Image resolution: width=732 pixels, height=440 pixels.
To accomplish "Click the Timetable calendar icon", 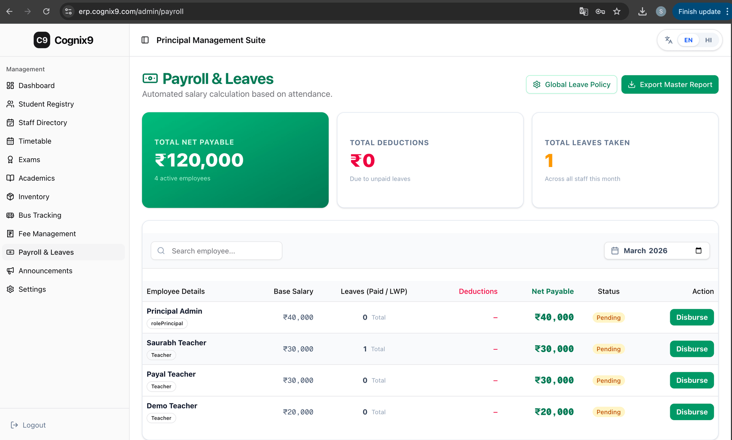I will [10, 141].
